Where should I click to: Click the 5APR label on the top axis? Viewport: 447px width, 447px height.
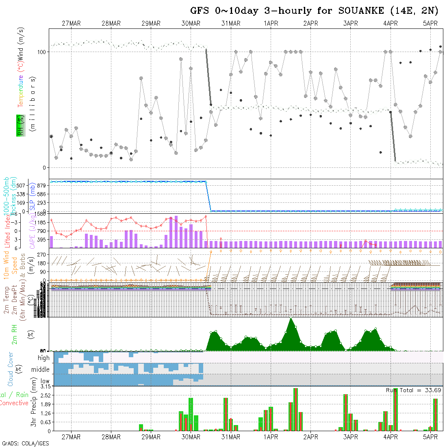click(x=430, y=24)
